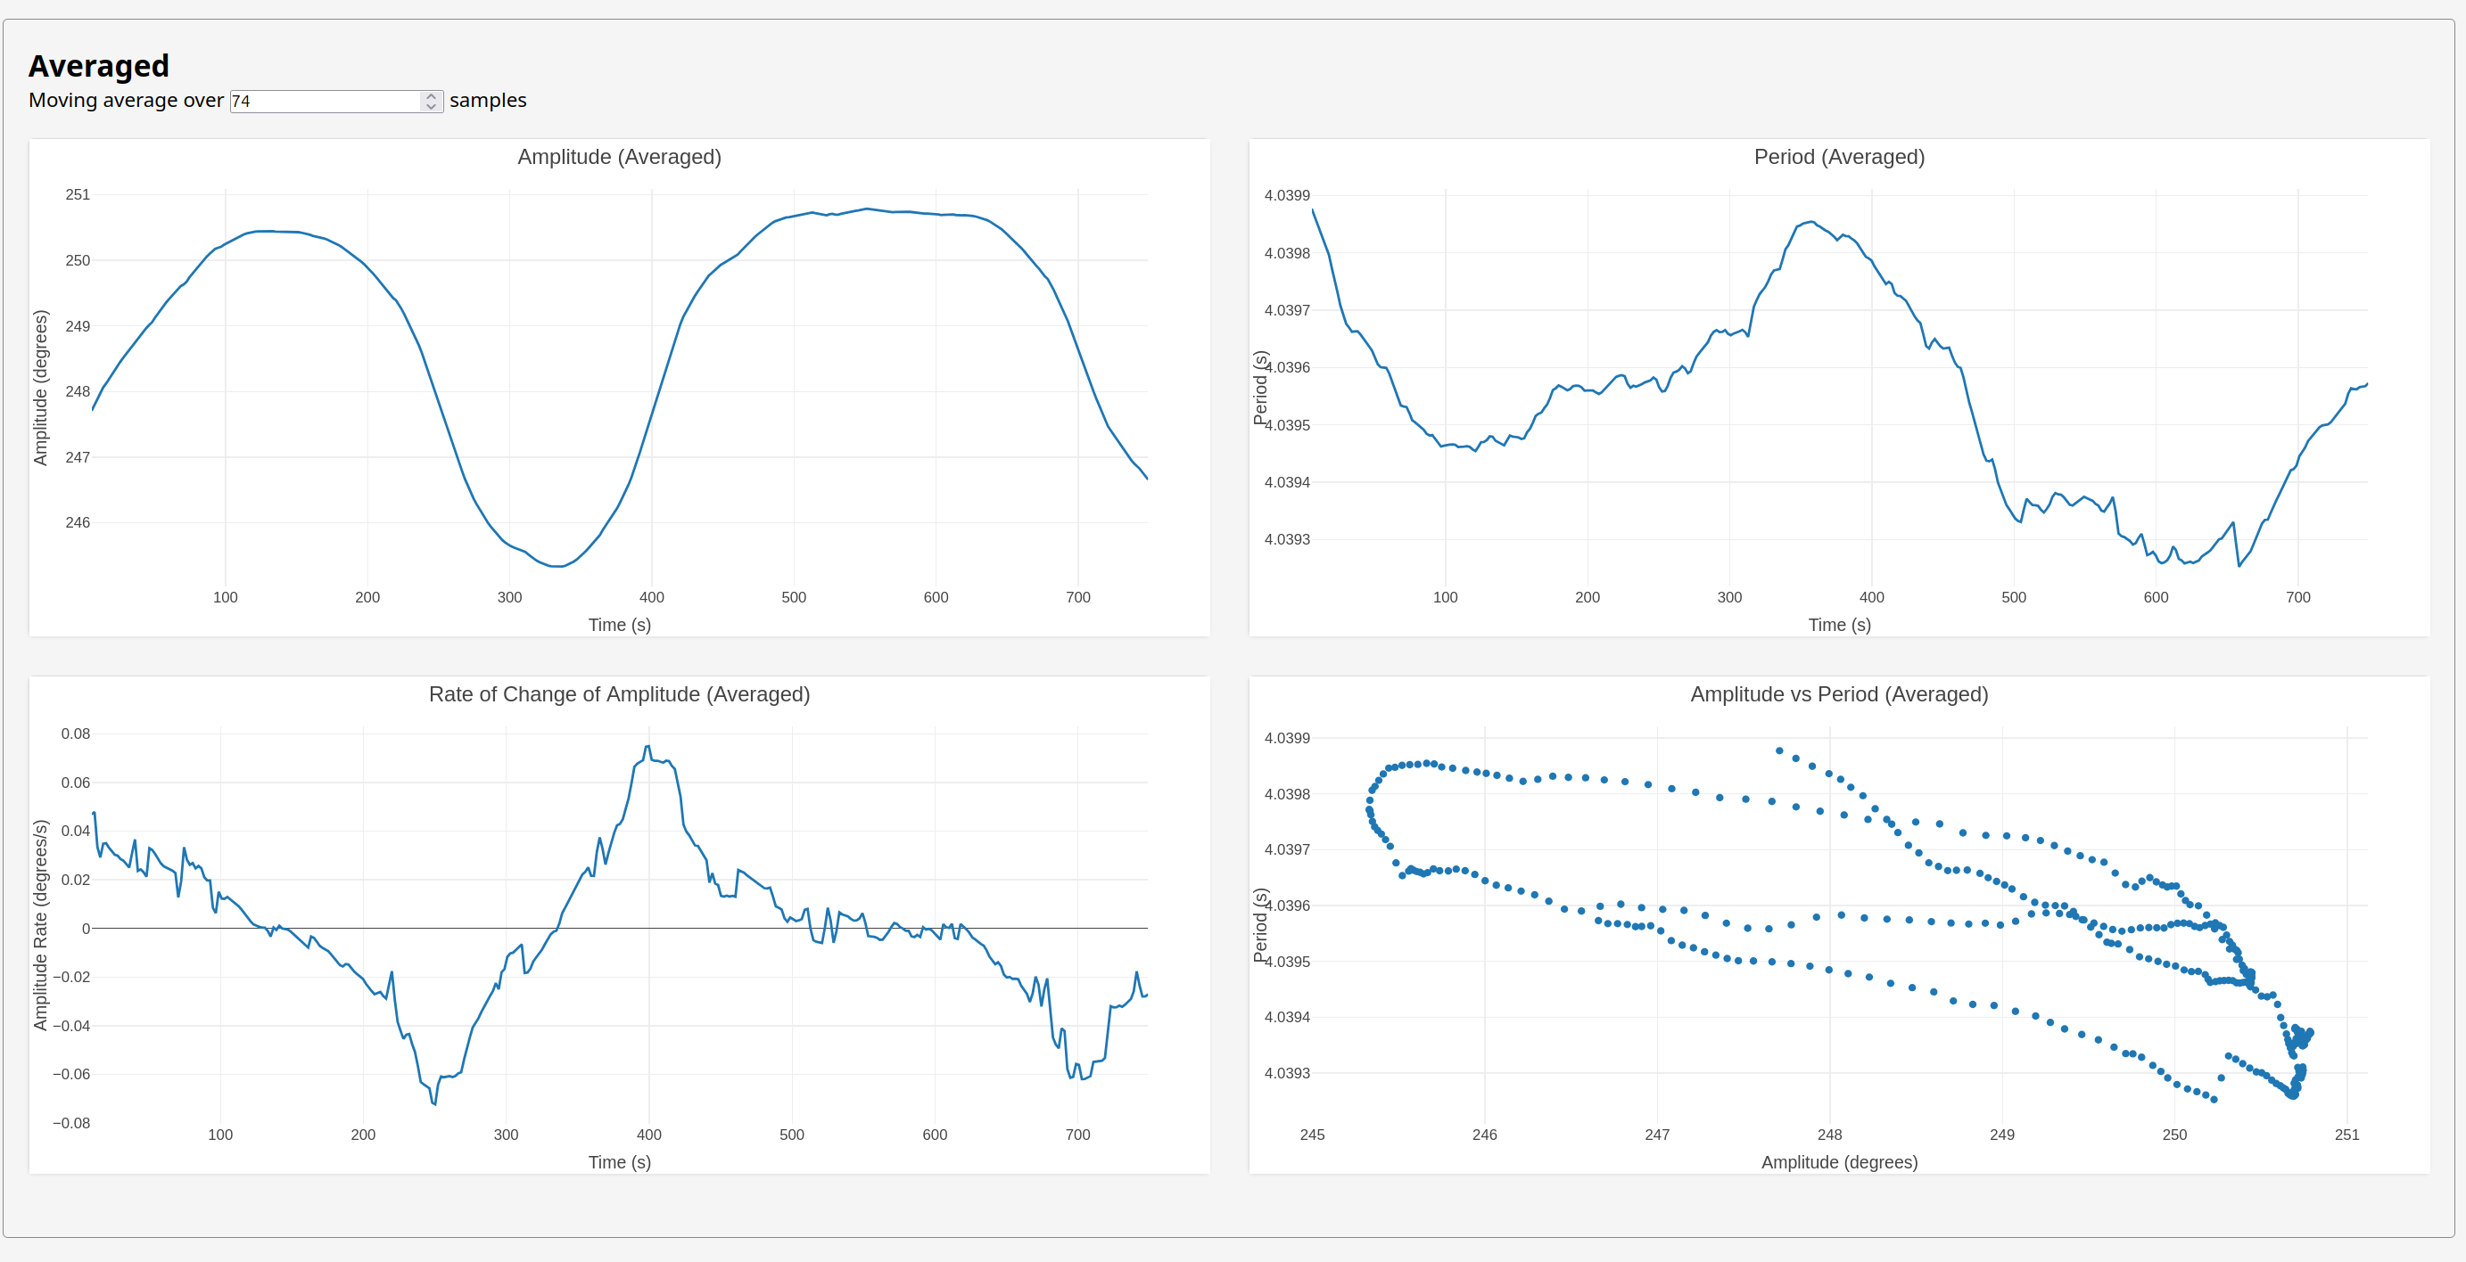The width and height of the screenshot is (2466, 1262).
Task: Click "Time (s)" axis label under Amplitude chart
Action: coord(619,625)
